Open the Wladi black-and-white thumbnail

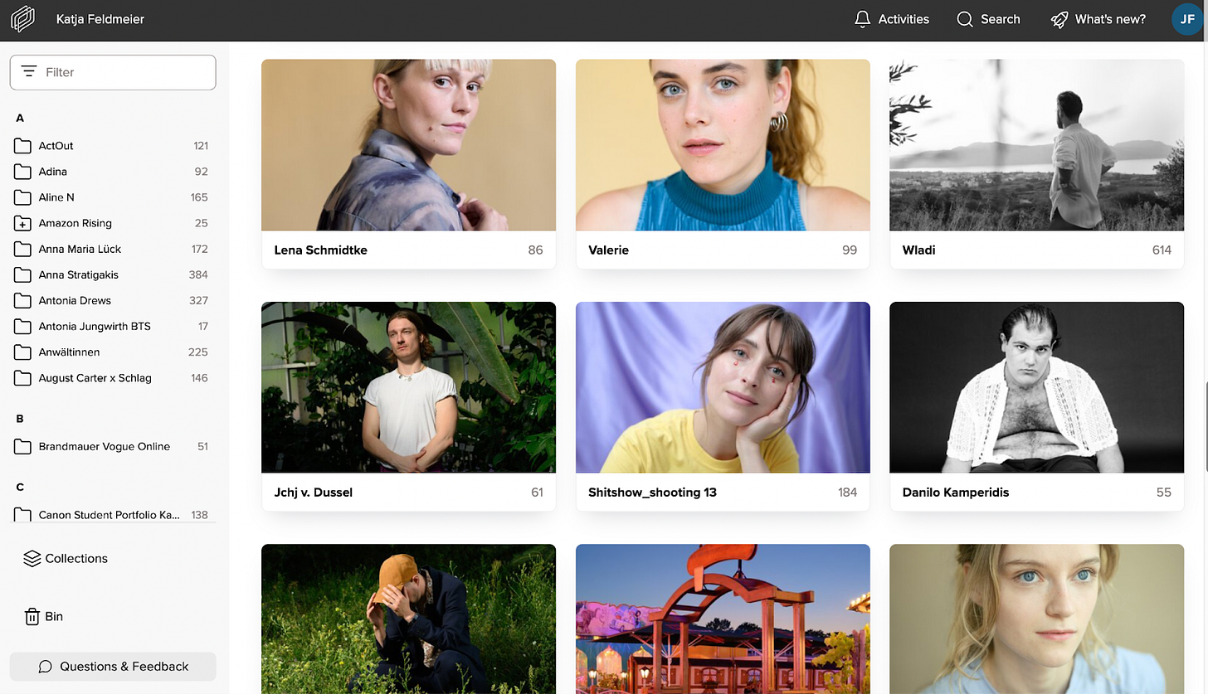(1036, 145)
